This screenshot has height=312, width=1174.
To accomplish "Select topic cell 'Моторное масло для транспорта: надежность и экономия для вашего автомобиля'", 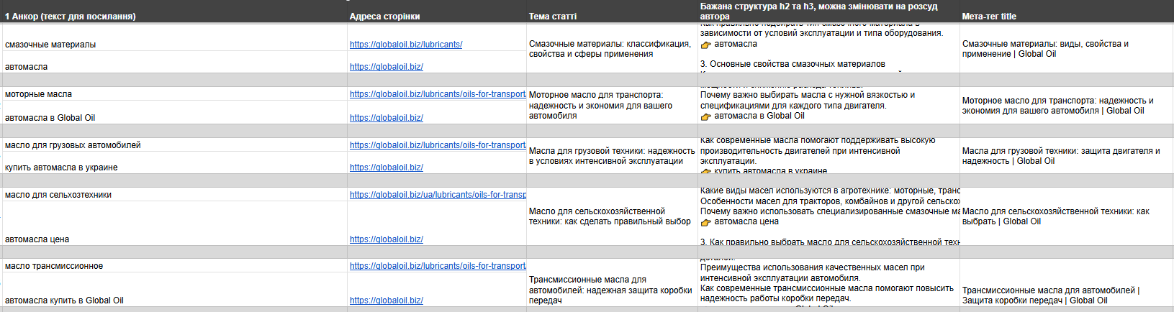I will tap(613, 106).
